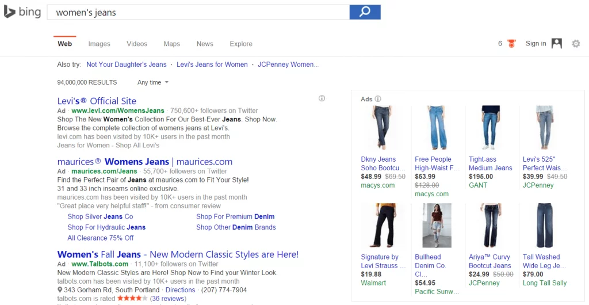Switch to the Maps tab
Screen dimensions: 589x305
[171, 44]
